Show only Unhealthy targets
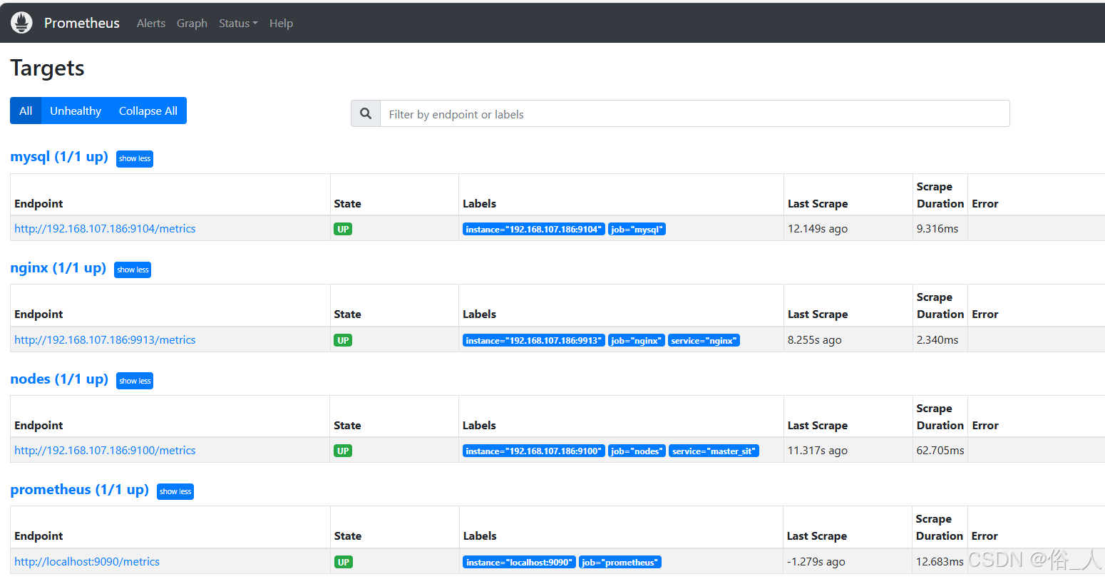This screenshot has width=1105, height=579. [76, 111]
